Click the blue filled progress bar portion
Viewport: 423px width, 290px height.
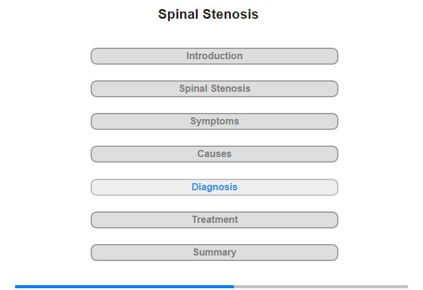(124, 286)
